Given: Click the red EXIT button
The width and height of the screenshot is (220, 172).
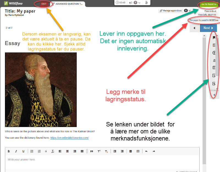Looking at the screenshot, I should [44, 4].
